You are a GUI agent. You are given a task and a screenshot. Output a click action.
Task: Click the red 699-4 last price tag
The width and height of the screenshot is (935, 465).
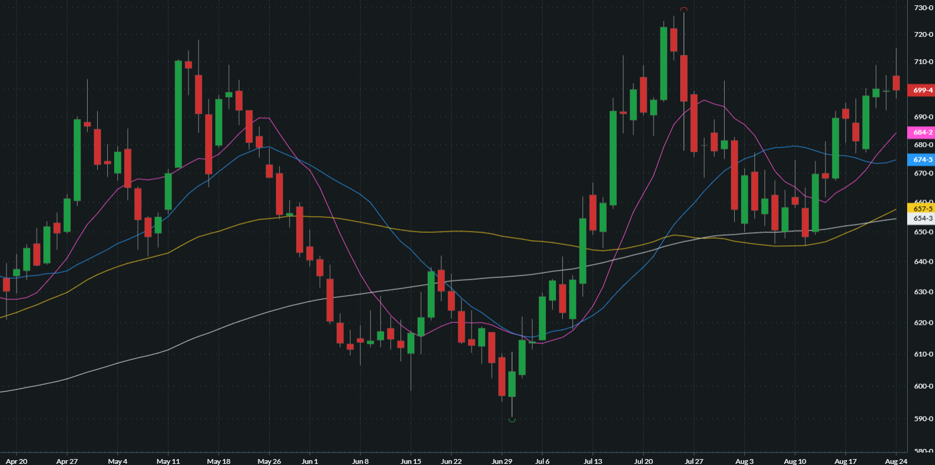[x=921, y=90]
